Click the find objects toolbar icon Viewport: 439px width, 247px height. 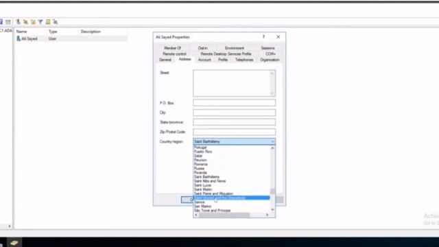pos(48,21)
